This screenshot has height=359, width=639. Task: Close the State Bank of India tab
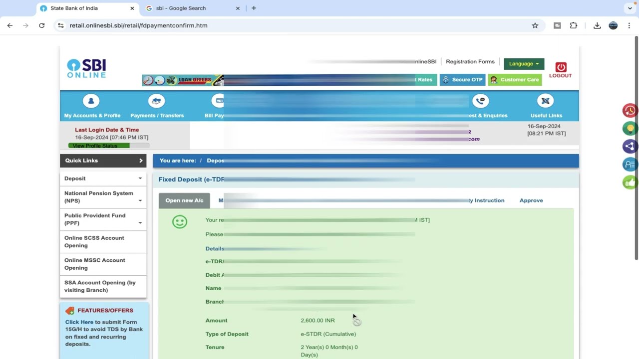pyautogui.click(x=132, y=8)
